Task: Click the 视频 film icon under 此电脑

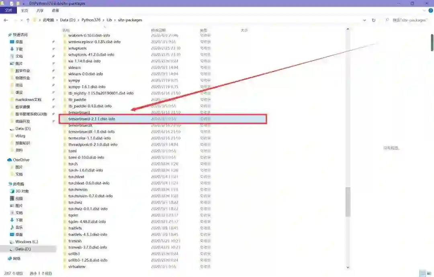Action: point(12,198)
